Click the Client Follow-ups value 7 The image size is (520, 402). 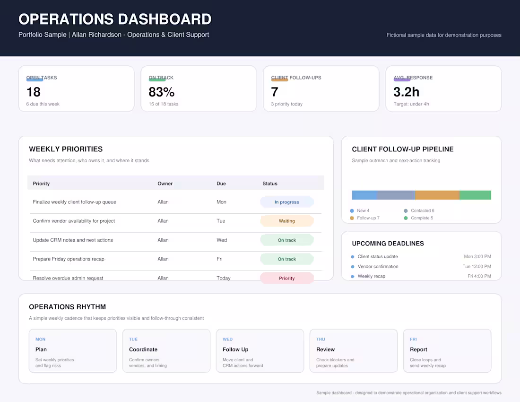[275, 92]
